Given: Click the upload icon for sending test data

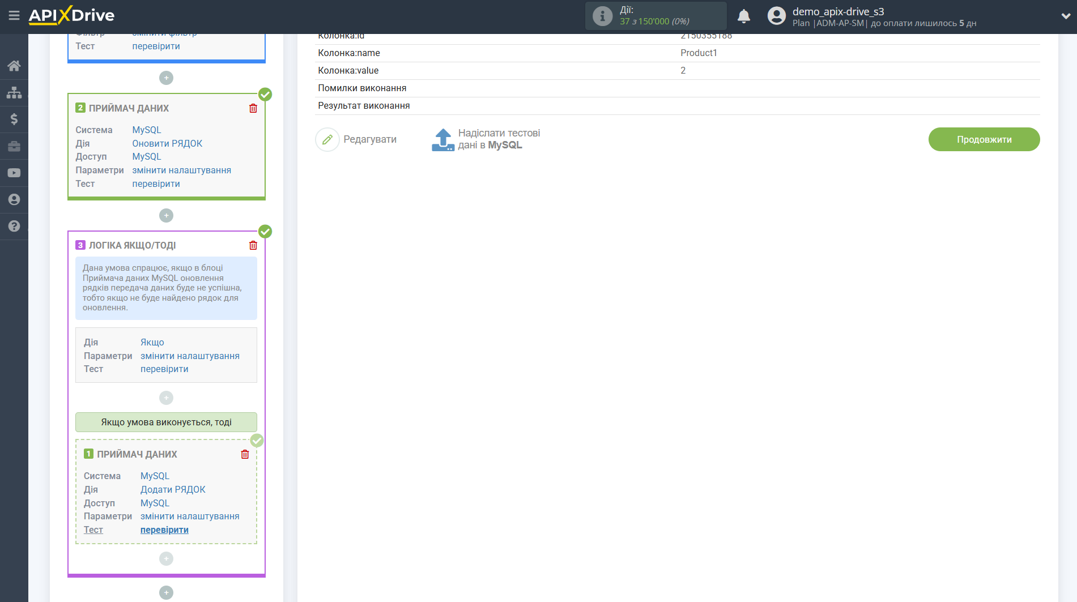Looking at the screenshot, I should 442,139.
